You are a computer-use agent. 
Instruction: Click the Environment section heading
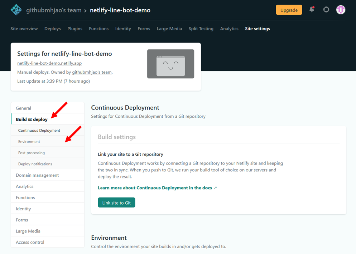point(109,238)
